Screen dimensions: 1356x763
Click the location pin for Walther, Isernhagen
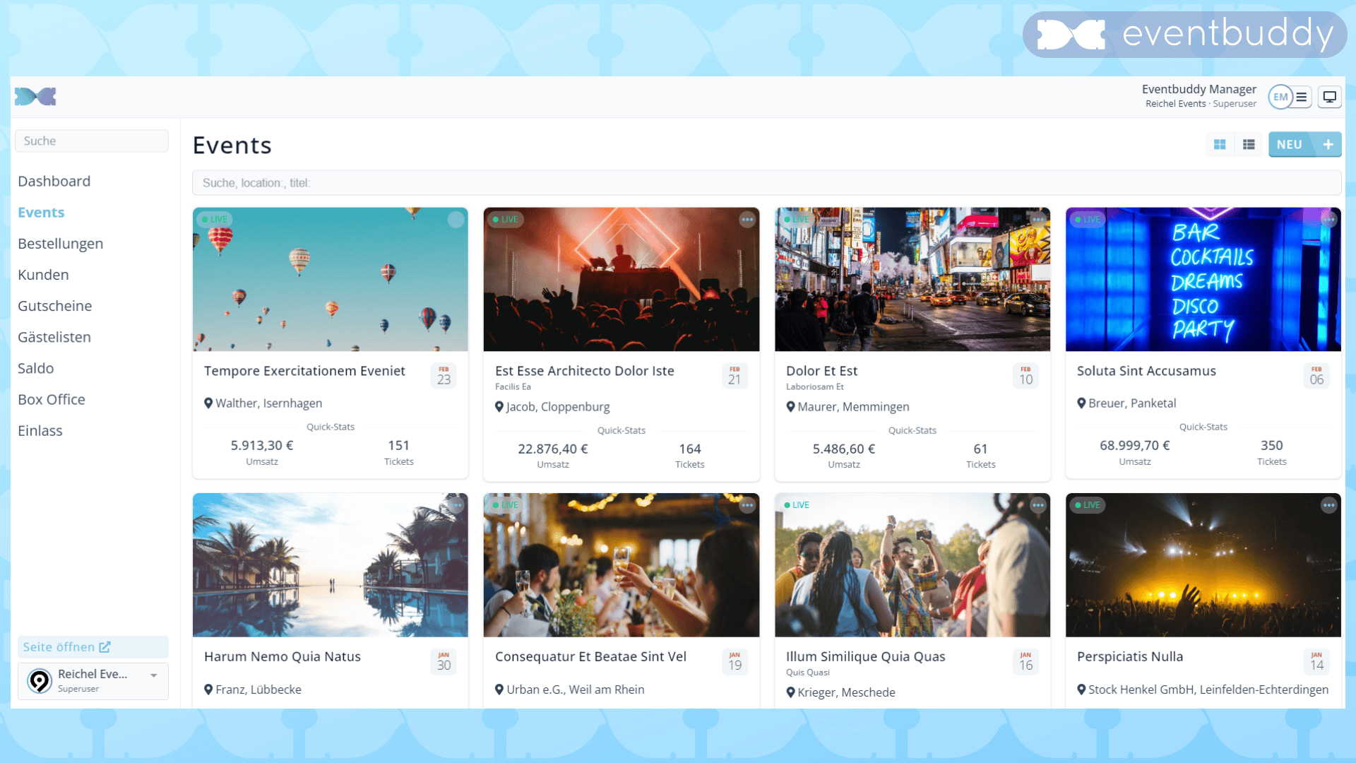coord(208,403)
